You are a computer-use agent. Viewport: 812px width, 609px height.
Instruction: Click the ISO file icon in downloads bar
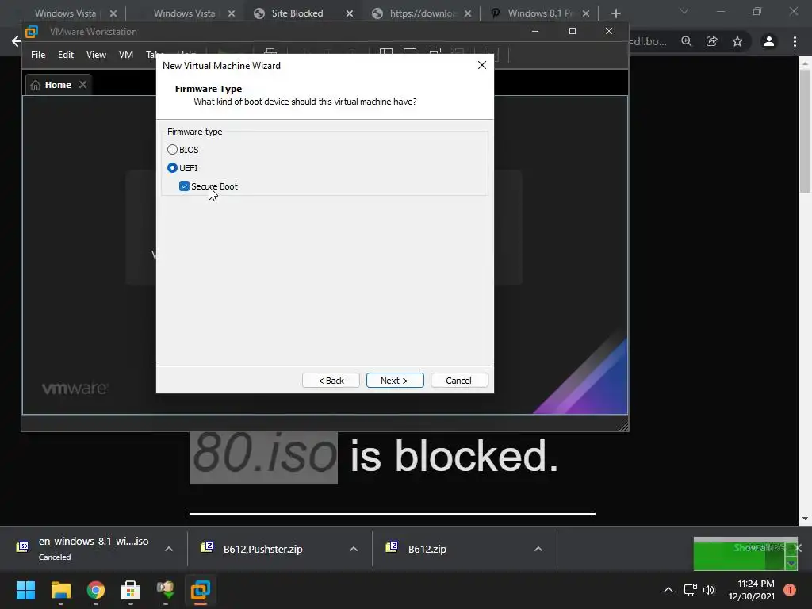coord(23,547)
